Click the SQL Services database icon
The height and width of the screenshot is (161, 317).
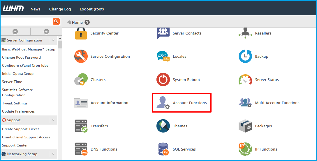163,149
